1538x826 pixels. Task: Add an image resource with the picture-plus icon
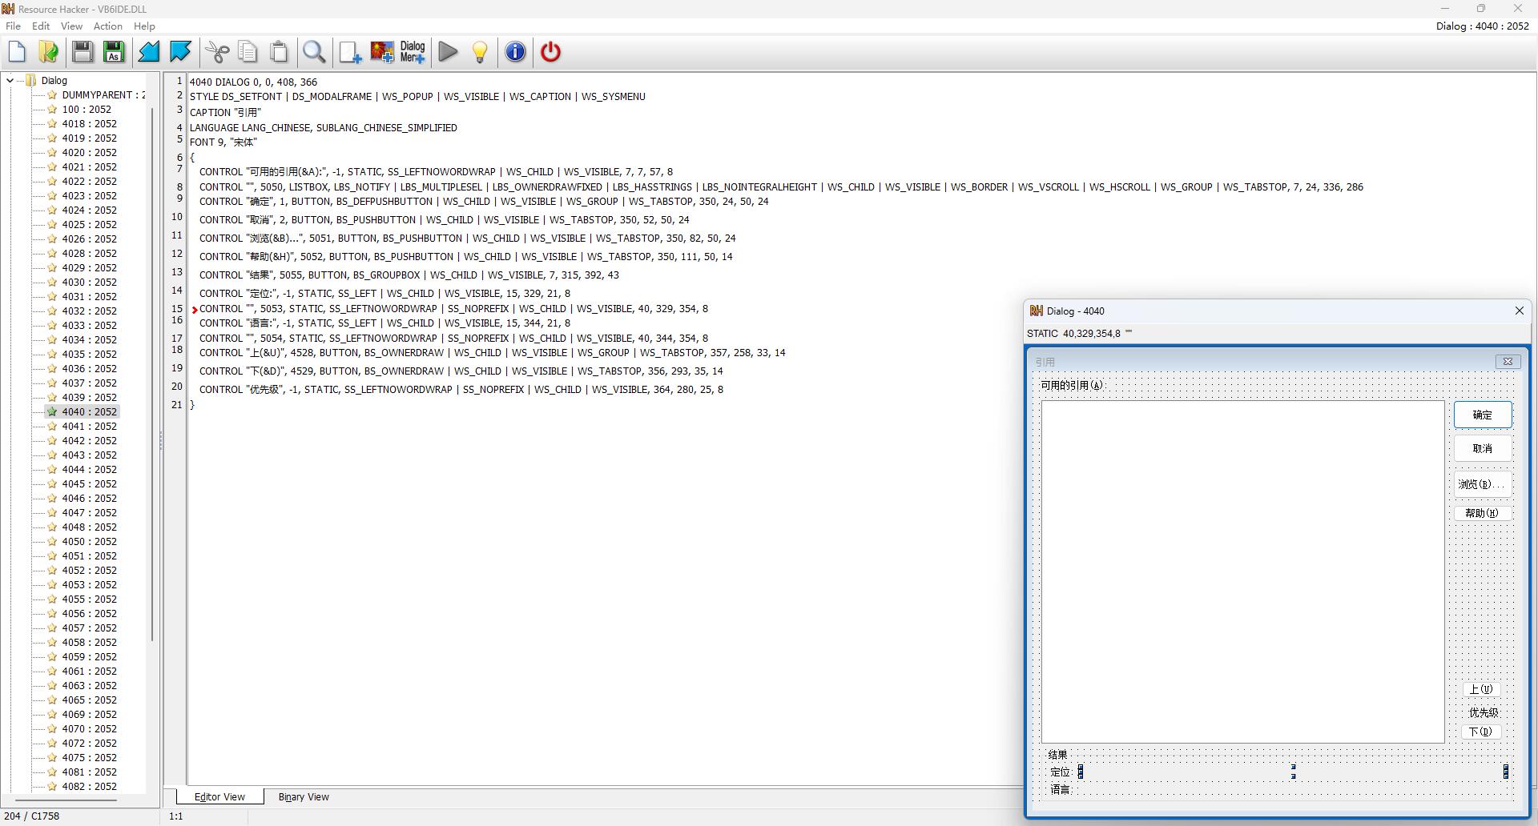click(x=381, y=52)
